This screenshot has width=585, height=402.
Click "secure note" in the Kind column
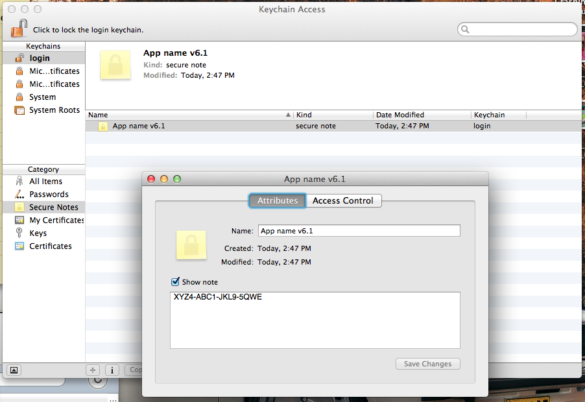coord(316,126)
